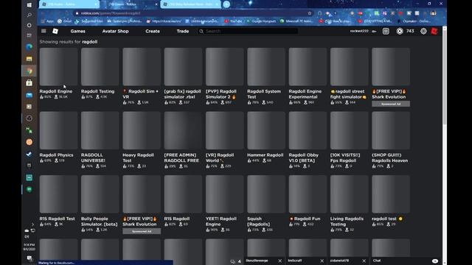Open Bully People Simulator (beta)
Viewport: 472px width, 265px height.
point(100,194)
